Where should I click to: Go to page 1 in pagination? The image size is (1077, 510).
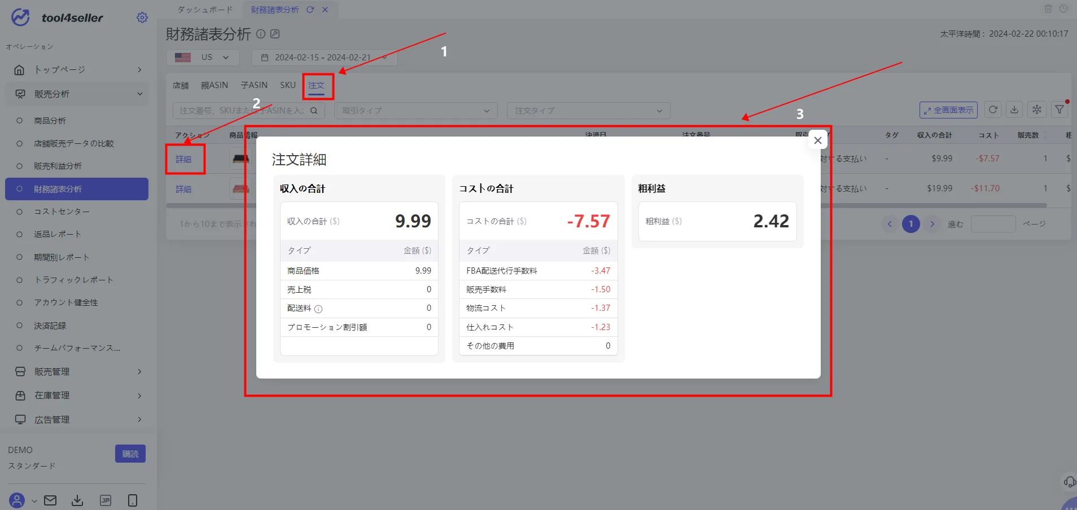(911, 224)
